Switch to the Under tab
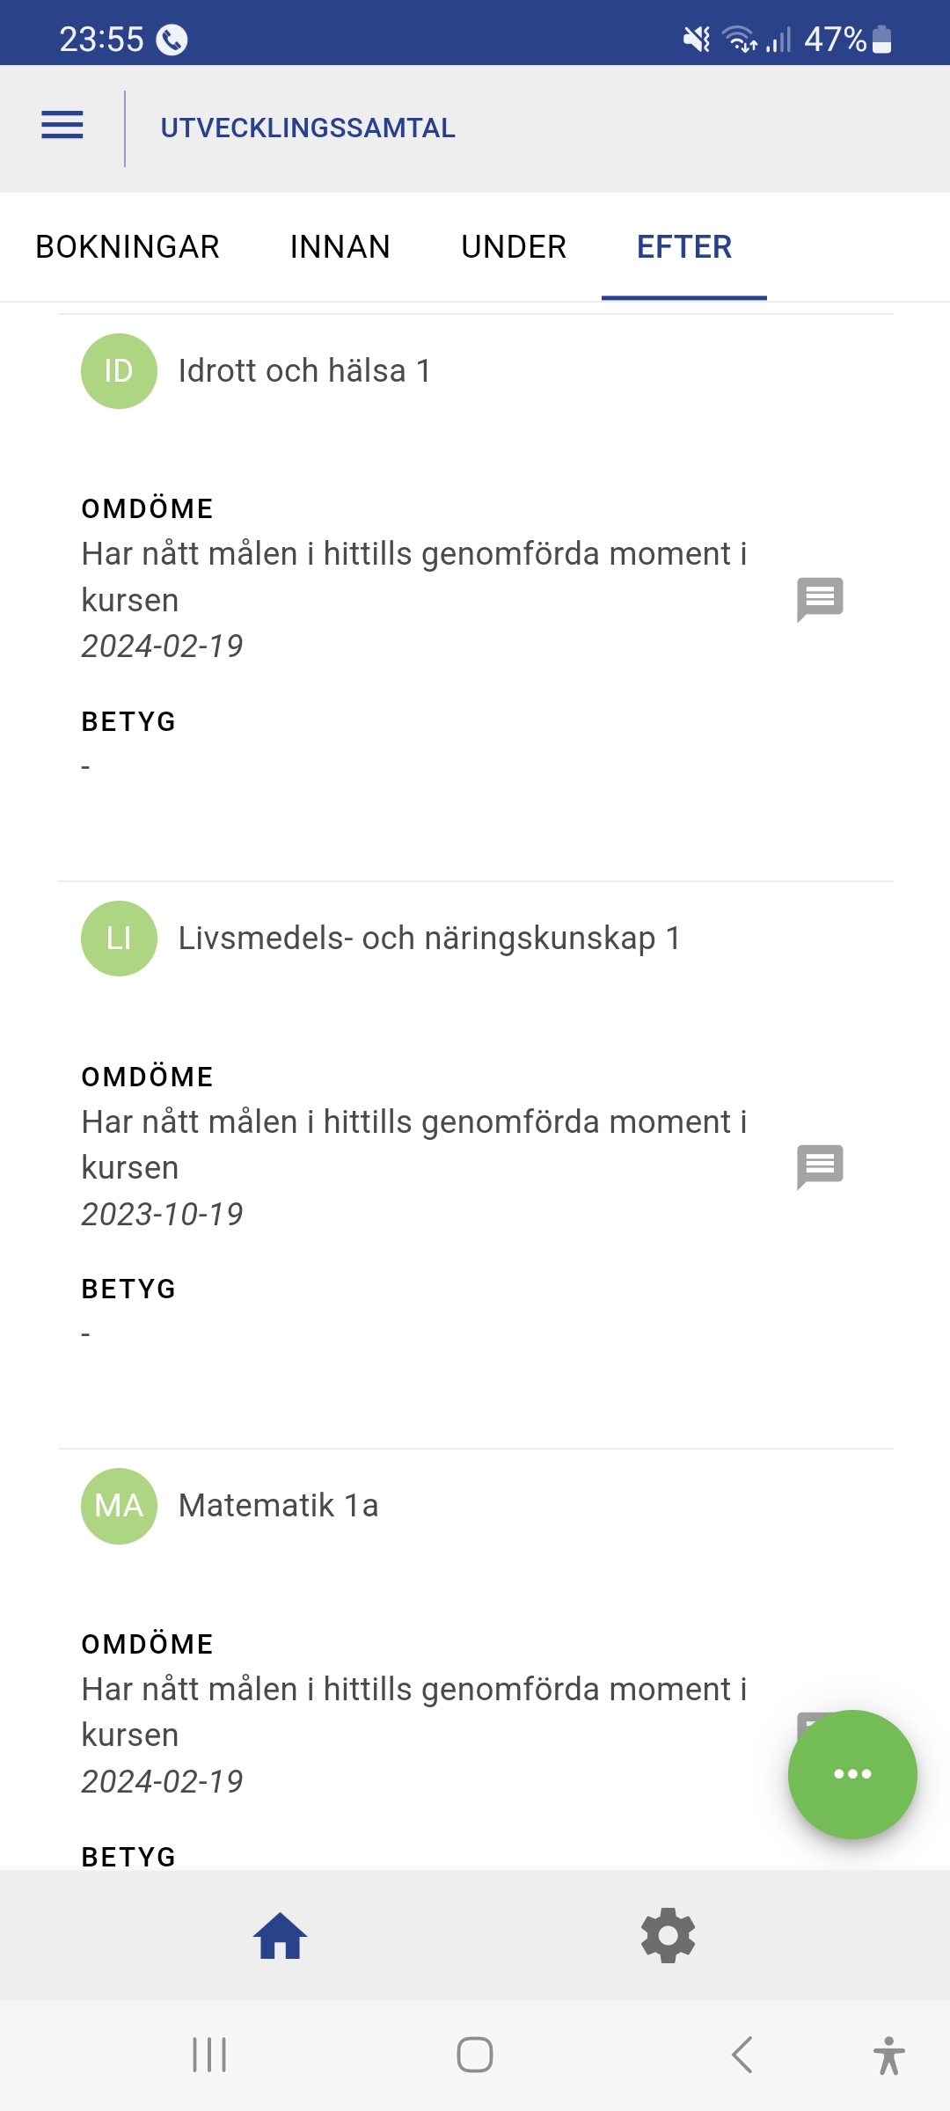The width and height of the screenshot is (950, 2111). (x=514, y=247)
